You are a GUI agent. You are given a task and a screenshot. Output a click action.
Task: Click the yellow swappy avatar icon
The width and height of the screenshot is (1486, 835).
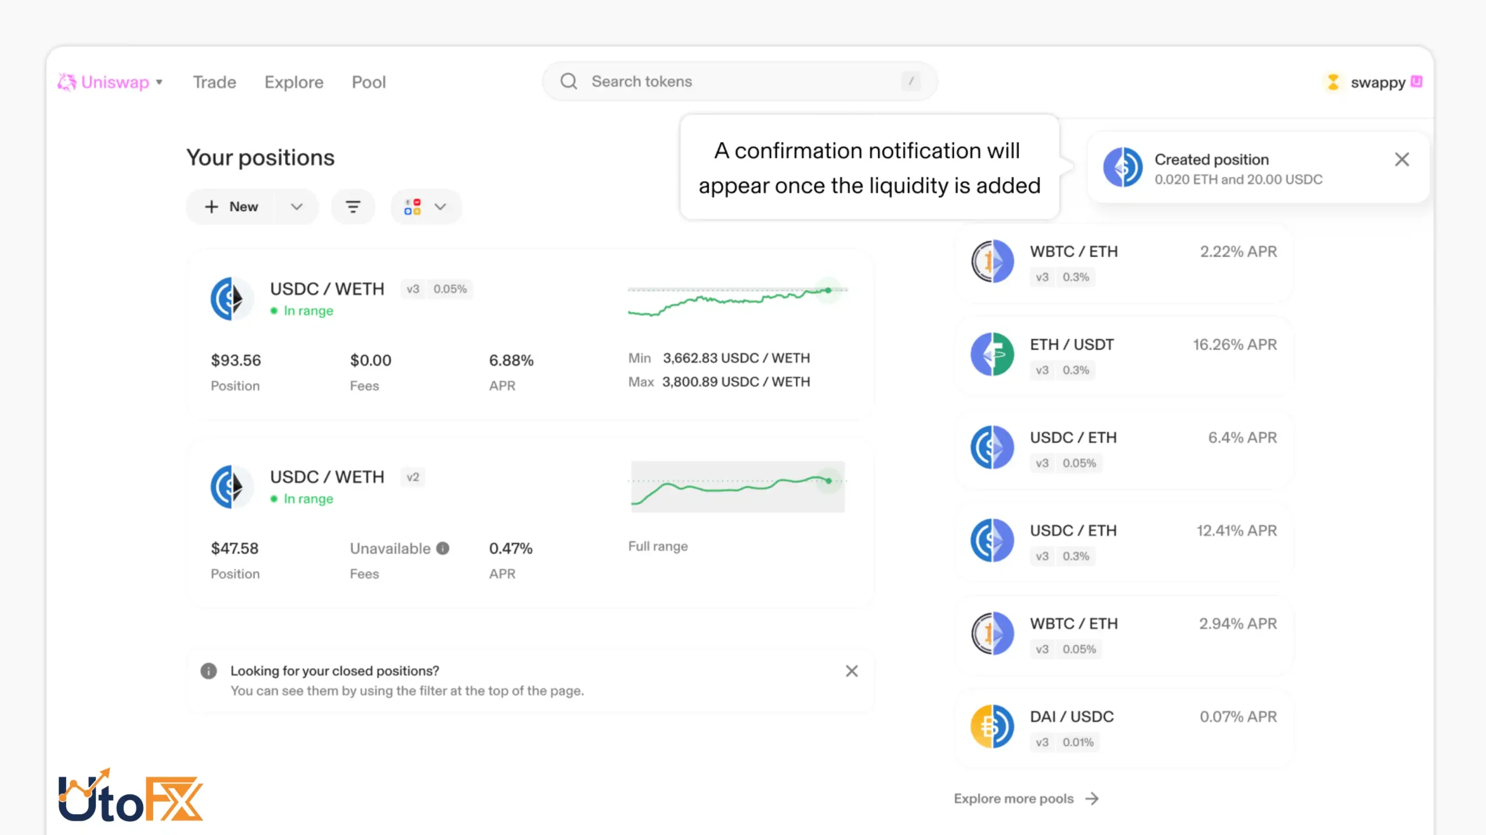[x=1333, y=82]
